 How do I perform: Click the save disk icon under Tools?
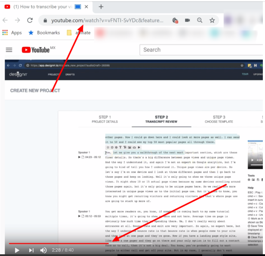click(258, 180)
